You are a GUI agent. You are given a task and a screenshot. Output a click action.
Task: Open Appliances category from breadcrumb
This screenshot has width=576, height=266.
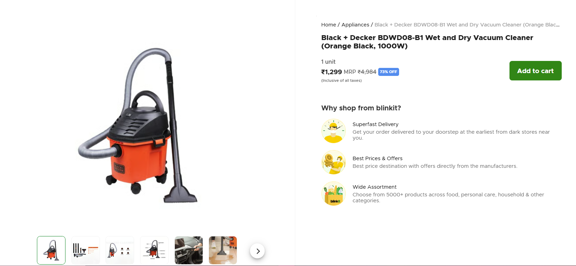click(x=355, y=25)
